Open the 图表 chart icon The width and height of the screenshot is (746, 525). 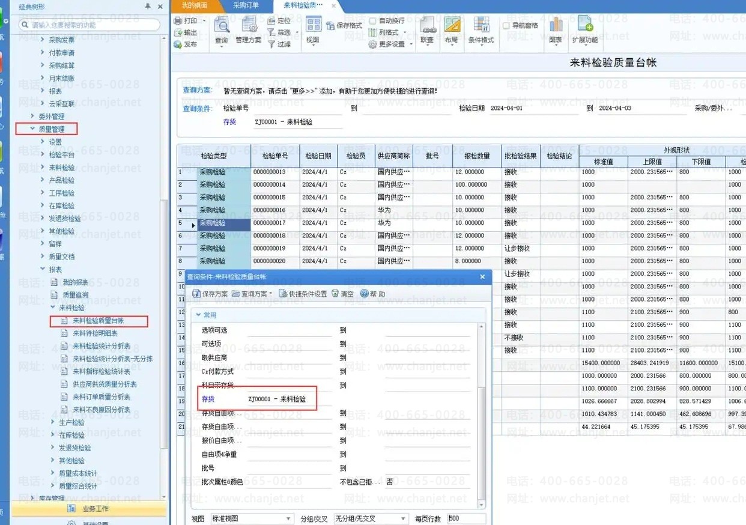556,27
